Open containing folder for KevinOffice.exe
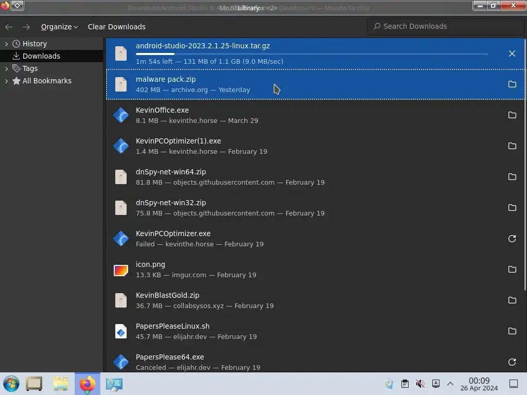527x395 pixels. coord(512,115)
